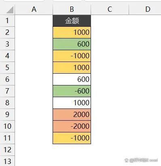This screenshot has width=161, height=166.
Task: Click orange cell B9 with 2000
Action: (72, 115)
